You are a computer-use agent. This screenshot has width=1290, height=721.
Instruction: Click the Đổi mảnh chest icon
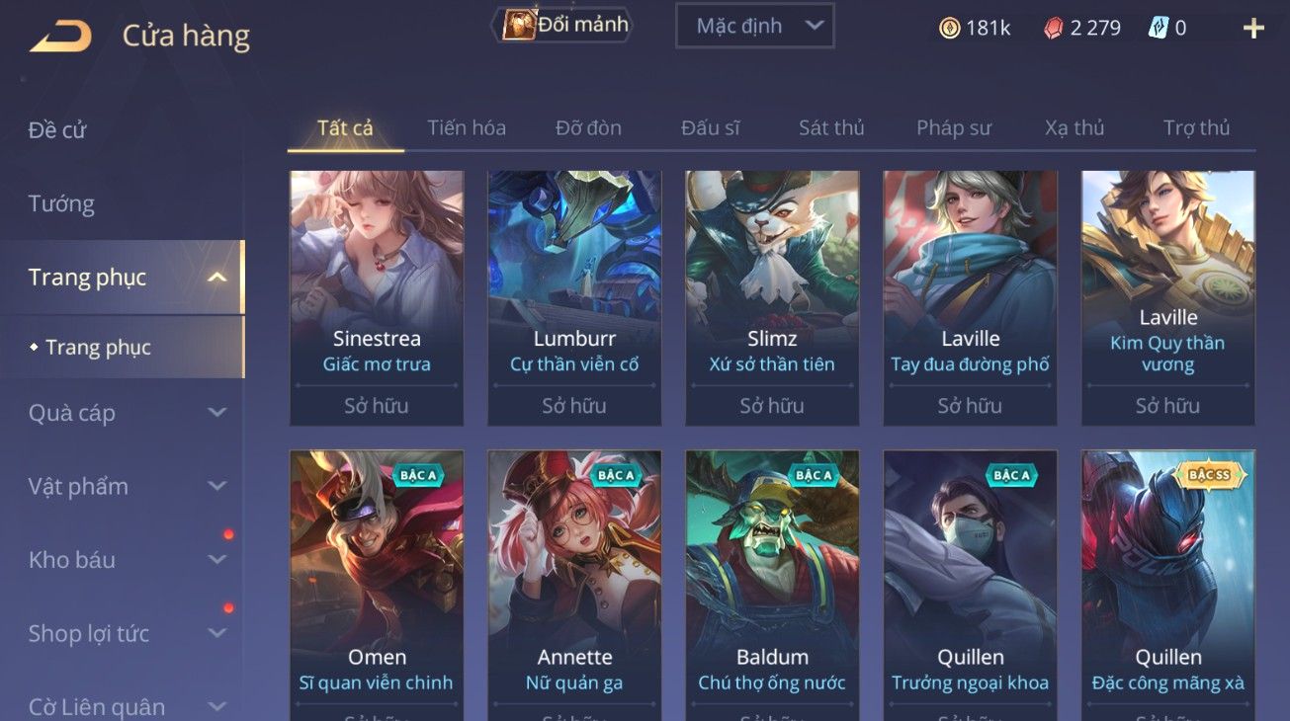pyautogui.click(x=520, y=25)
